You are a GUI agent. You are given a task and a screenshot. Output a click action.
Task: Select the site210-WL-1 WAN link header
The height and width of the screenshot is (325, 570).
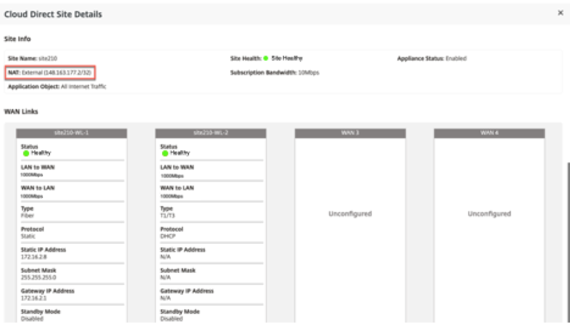tap(71, 133)
